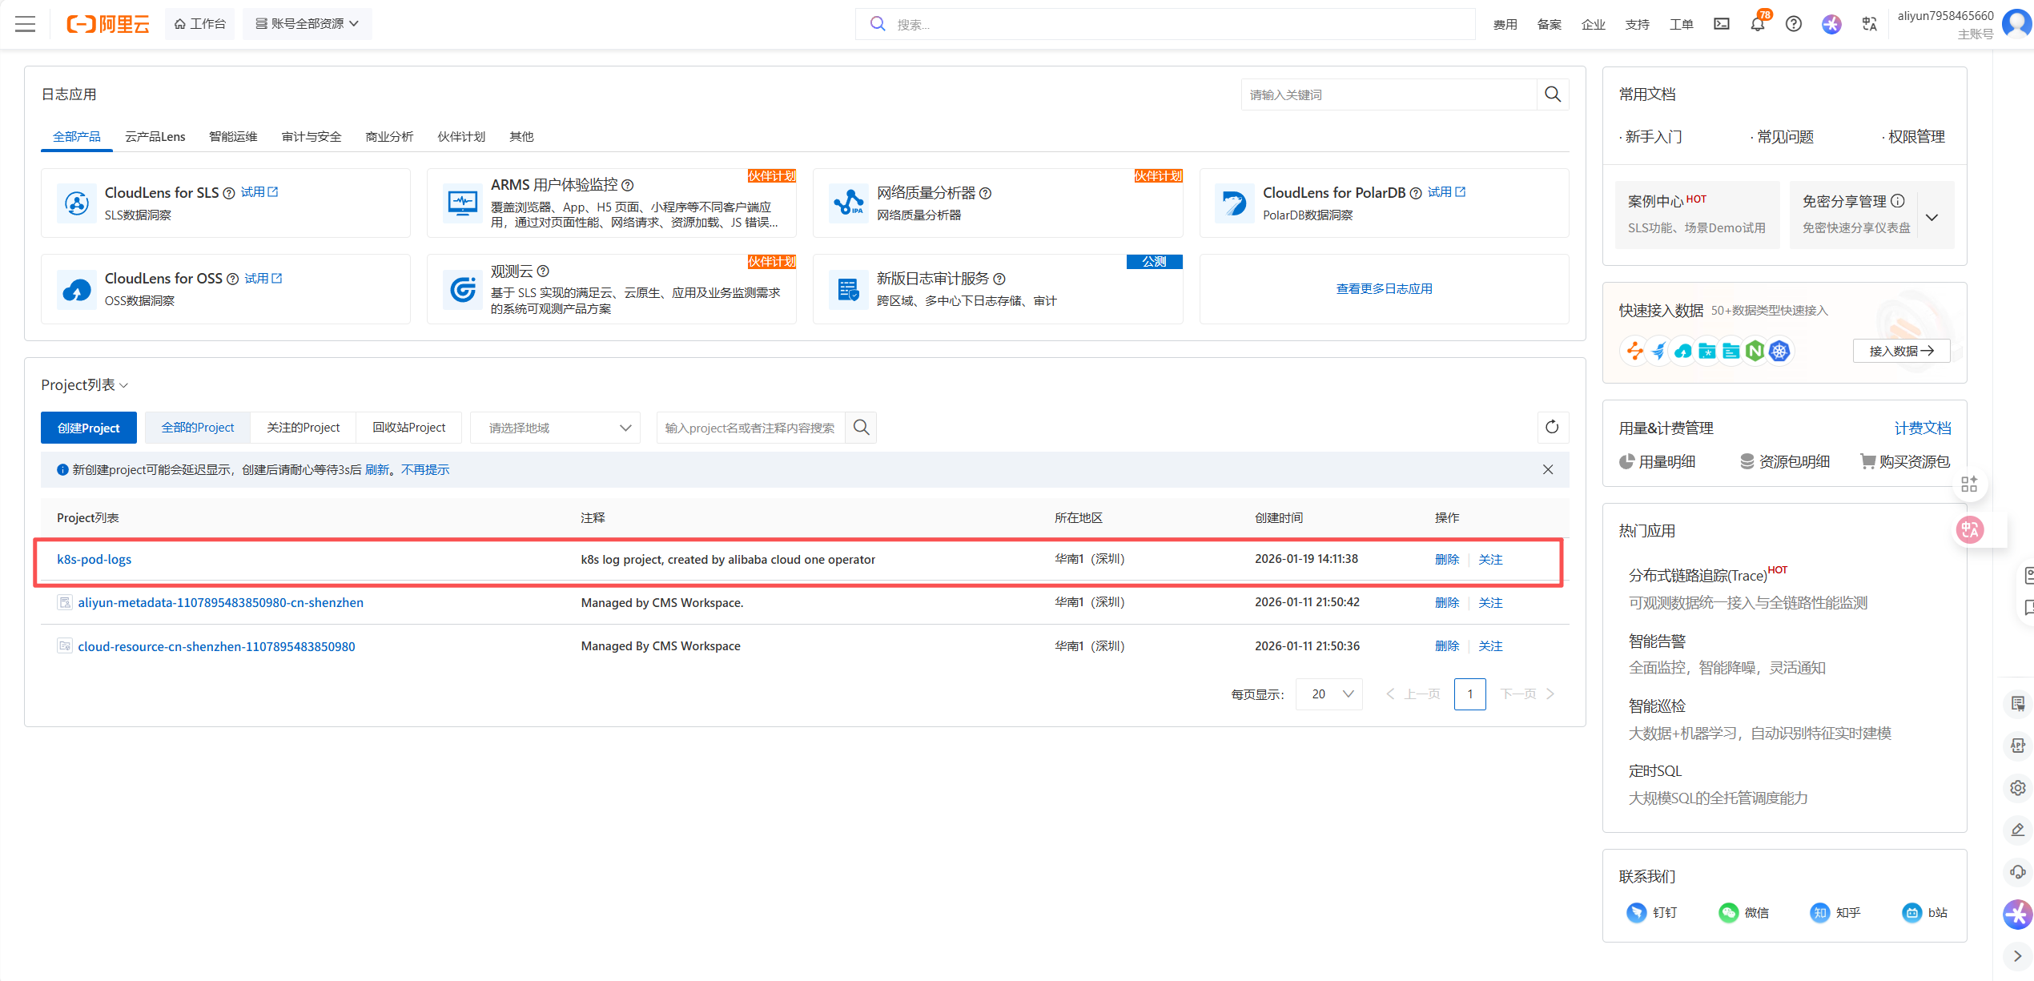Open the hamburger navigation menu

(x=26, y=24)
